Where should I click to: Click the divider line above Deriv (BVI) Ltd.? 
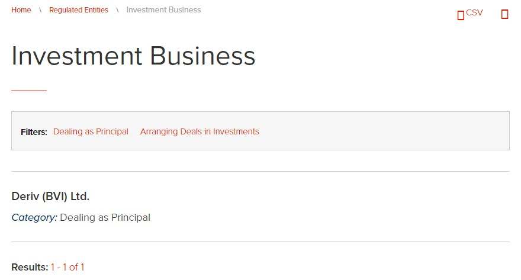[x=260, y=171]
